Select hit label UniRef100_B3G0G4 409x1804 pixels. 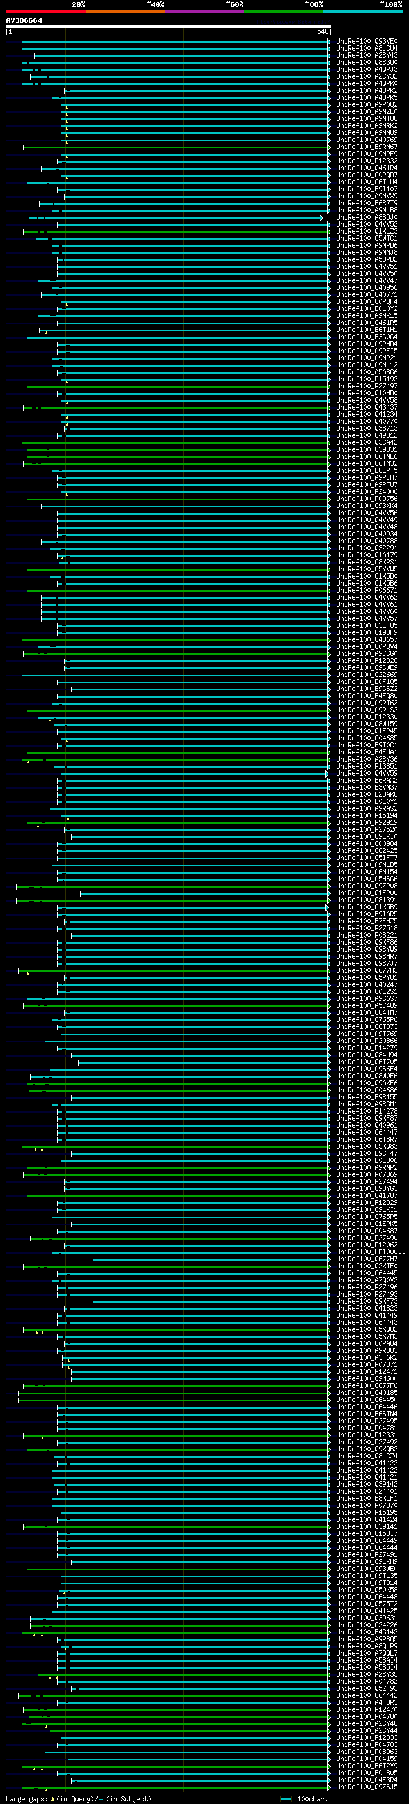coord(367,337)
